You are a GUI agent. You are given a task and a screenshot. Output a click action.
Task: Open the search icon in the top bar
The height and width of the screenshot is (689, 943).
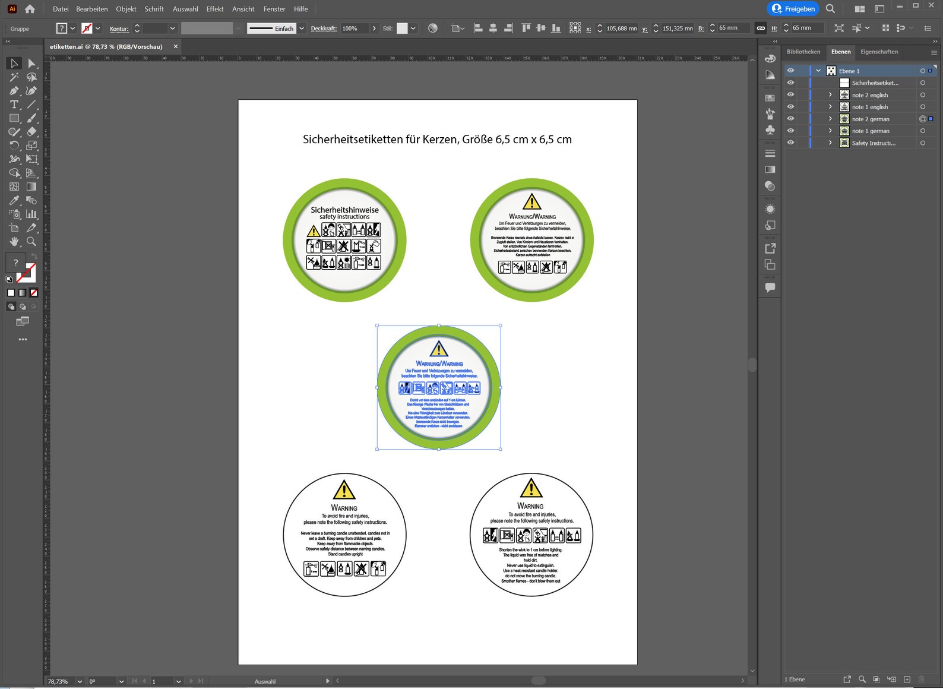830,9
